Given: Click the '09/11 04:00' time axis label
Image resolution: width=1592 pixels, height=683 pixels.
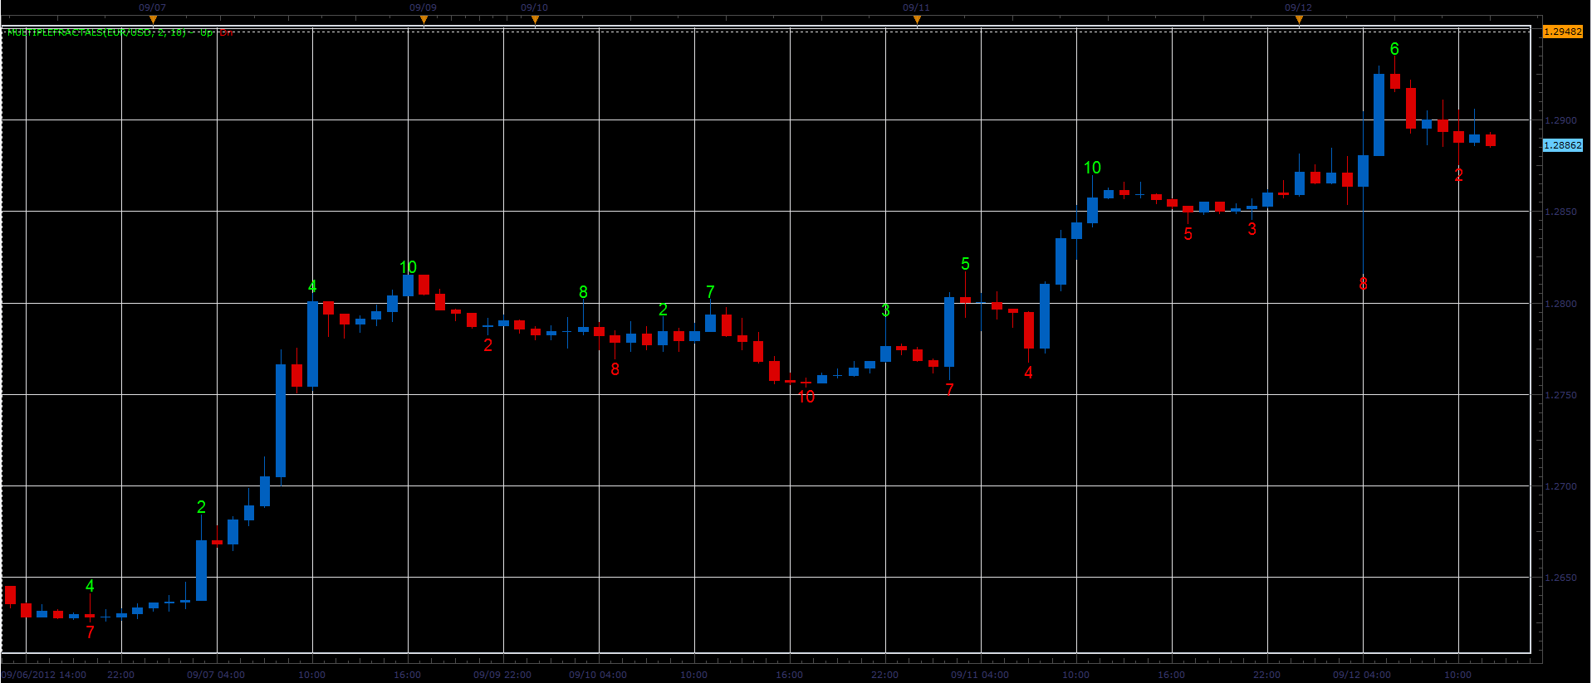Looking at the screenshot, I should tap(980, 675).
